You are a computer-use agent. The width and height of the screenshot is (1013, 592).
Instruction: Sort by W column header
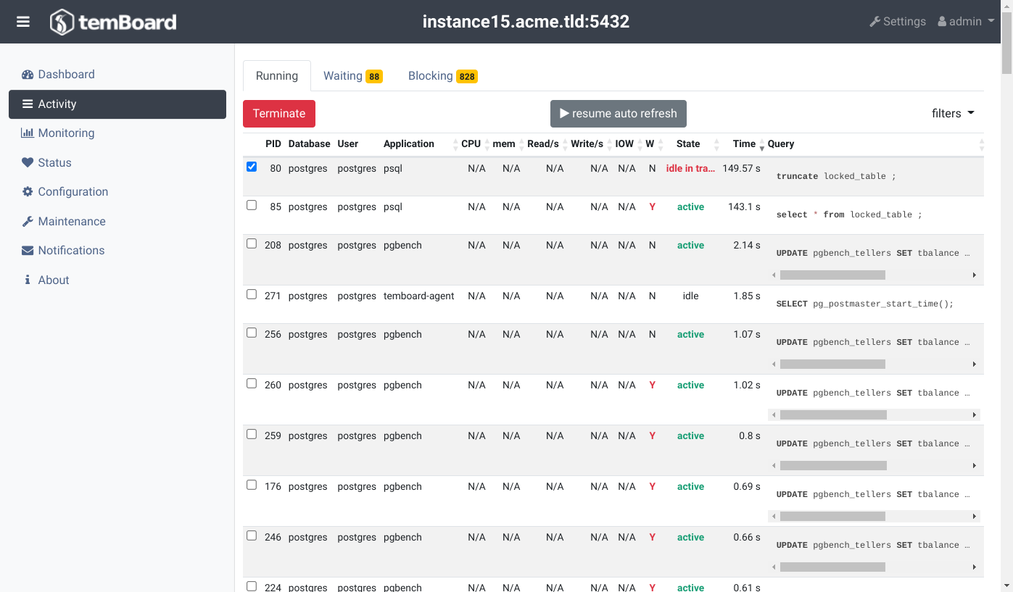(650, 143)
